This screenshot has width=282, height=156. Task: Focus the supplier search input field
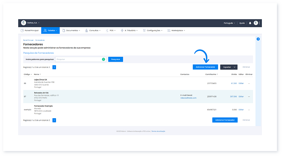coord(80,59)
